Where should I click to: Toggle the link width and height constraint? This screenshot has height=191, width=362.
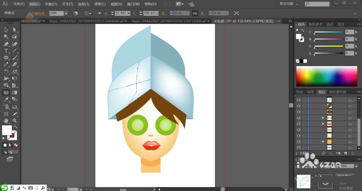coord(195,13)
